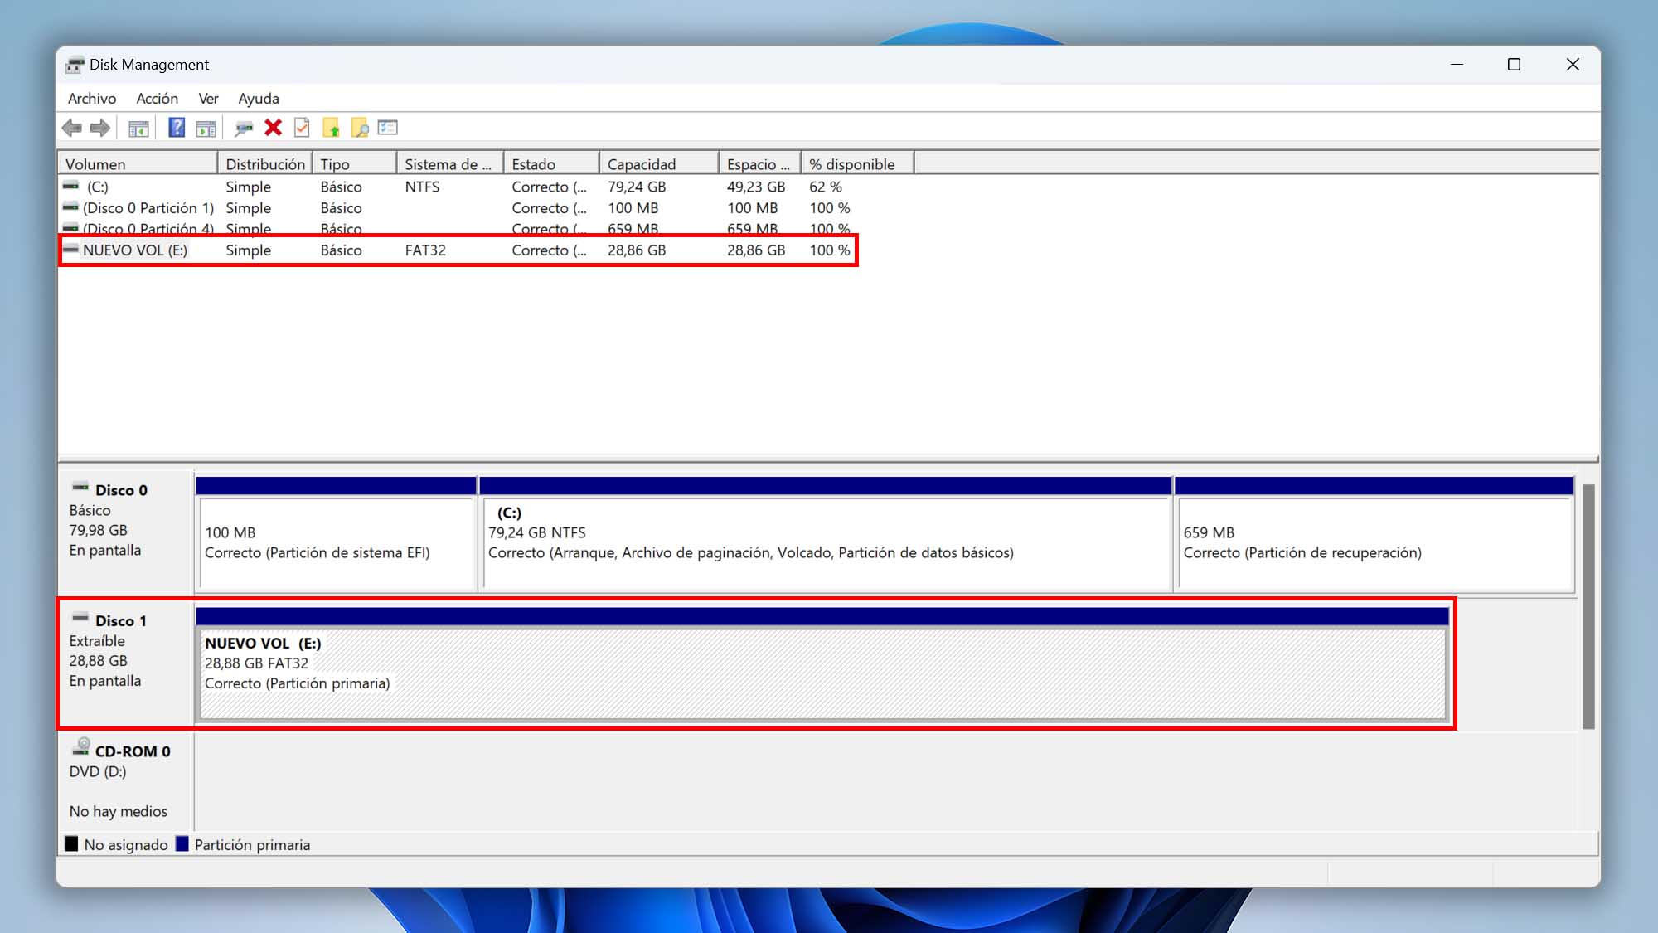Screen dimensions: 1658x933
Task: Click the Disco 0 Básico disk label
Action: click(x=125, y=531)
